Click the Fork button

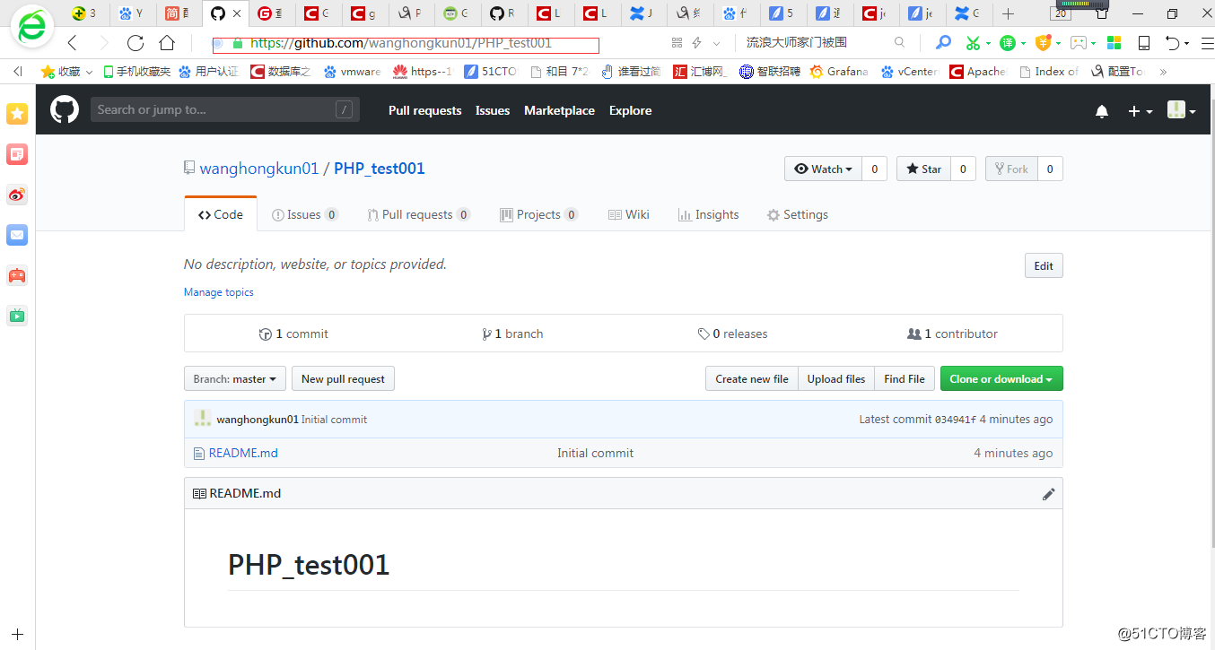pyautogui.click(x=1011, y=169)
